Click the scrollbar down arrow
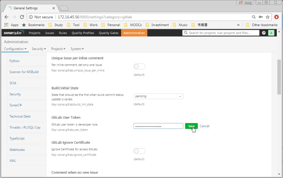 click(279, 174)
